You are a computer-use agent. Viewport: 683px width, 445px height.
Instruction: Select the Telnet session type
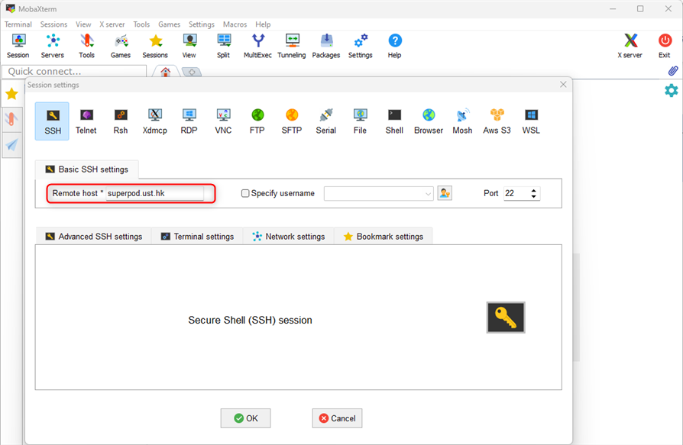(x=86, y=121)
